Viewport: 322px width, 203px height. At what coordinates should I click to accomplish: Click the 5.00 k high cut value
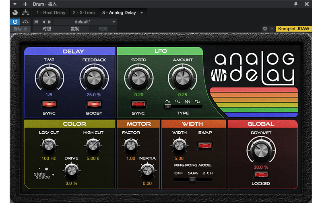(x=93, y=158)
